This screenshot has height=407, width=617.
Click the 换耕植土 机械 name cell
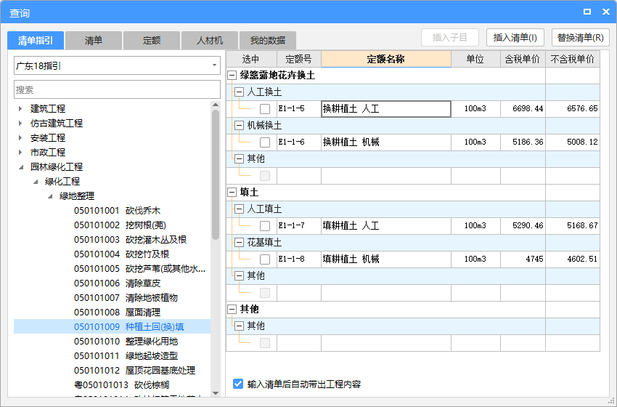(x=386, y=142)
